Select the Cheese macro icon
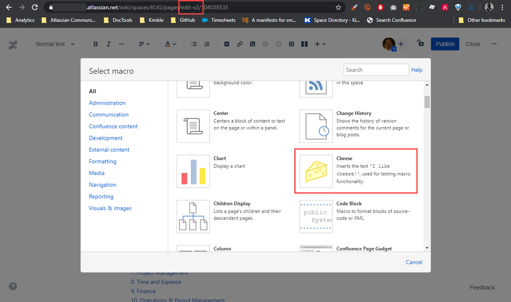 (316, 171)
